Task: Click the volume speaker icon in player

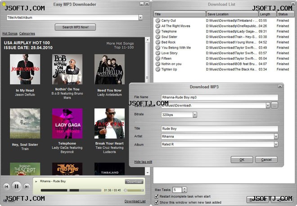Action: point(125,190)
